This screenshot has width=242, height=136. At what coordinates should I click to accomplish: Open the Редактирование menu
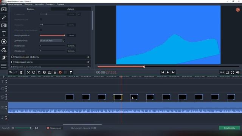point(15,4)
